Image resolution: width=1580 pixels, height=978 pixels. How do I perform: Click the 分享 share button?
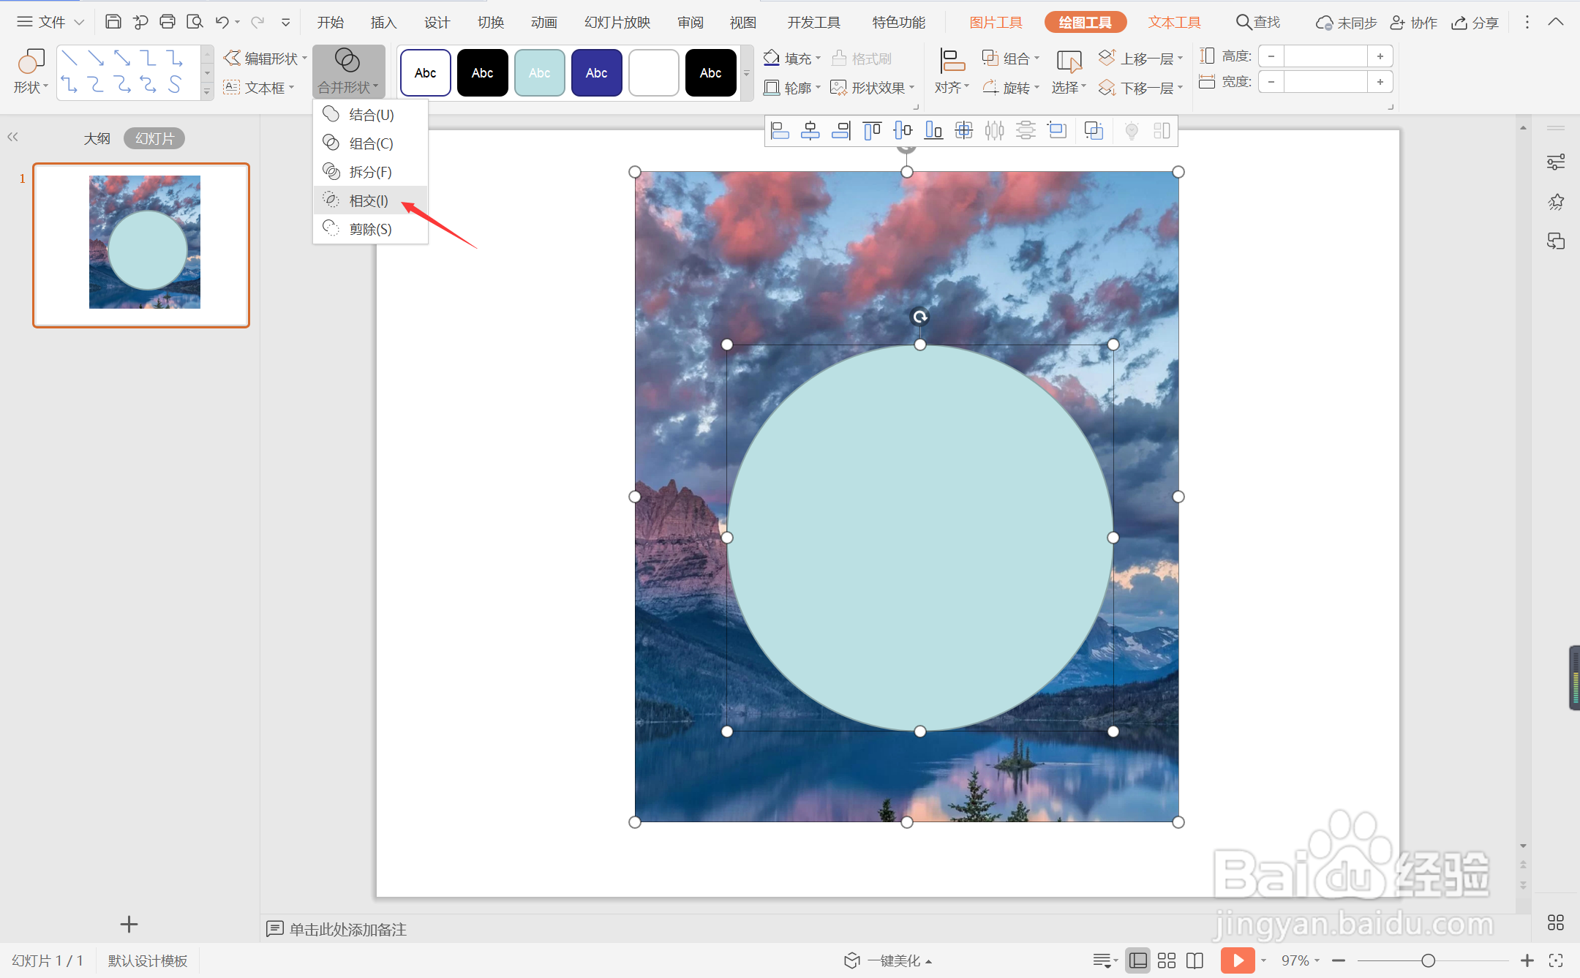[x=1475, y=23]
